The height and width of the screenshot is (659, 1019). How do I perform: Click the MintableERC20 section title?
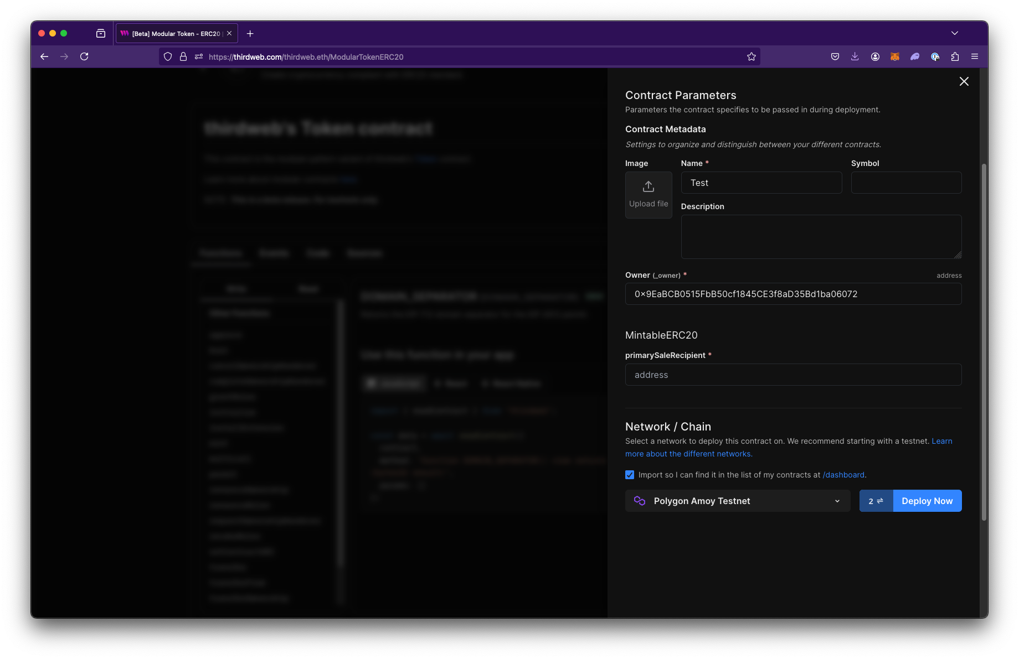661,335
